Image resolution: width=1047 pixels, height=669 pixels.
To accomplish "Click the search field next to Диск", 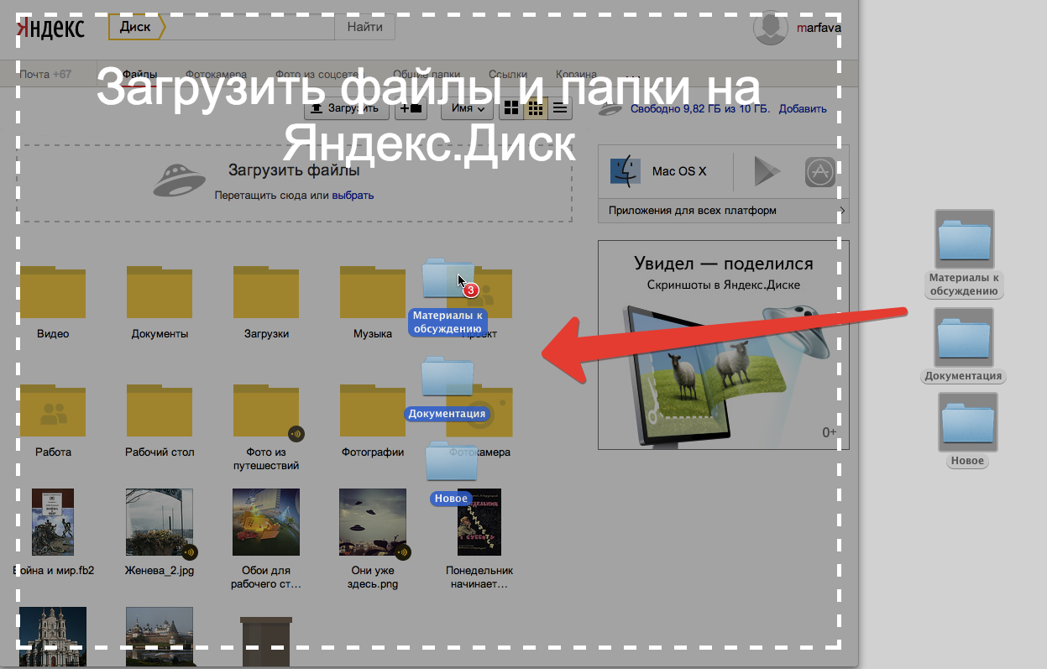I will pyautogui.click(x=250, y=27).
